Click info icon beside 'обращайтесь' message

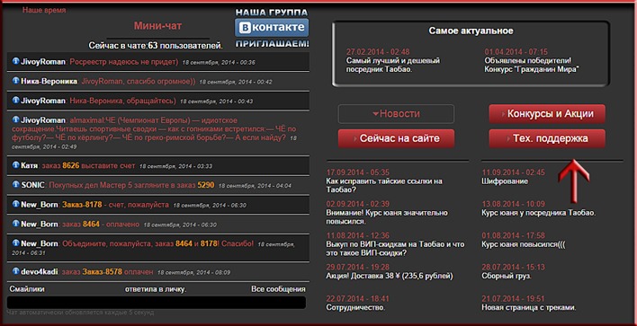pos(16,100)
